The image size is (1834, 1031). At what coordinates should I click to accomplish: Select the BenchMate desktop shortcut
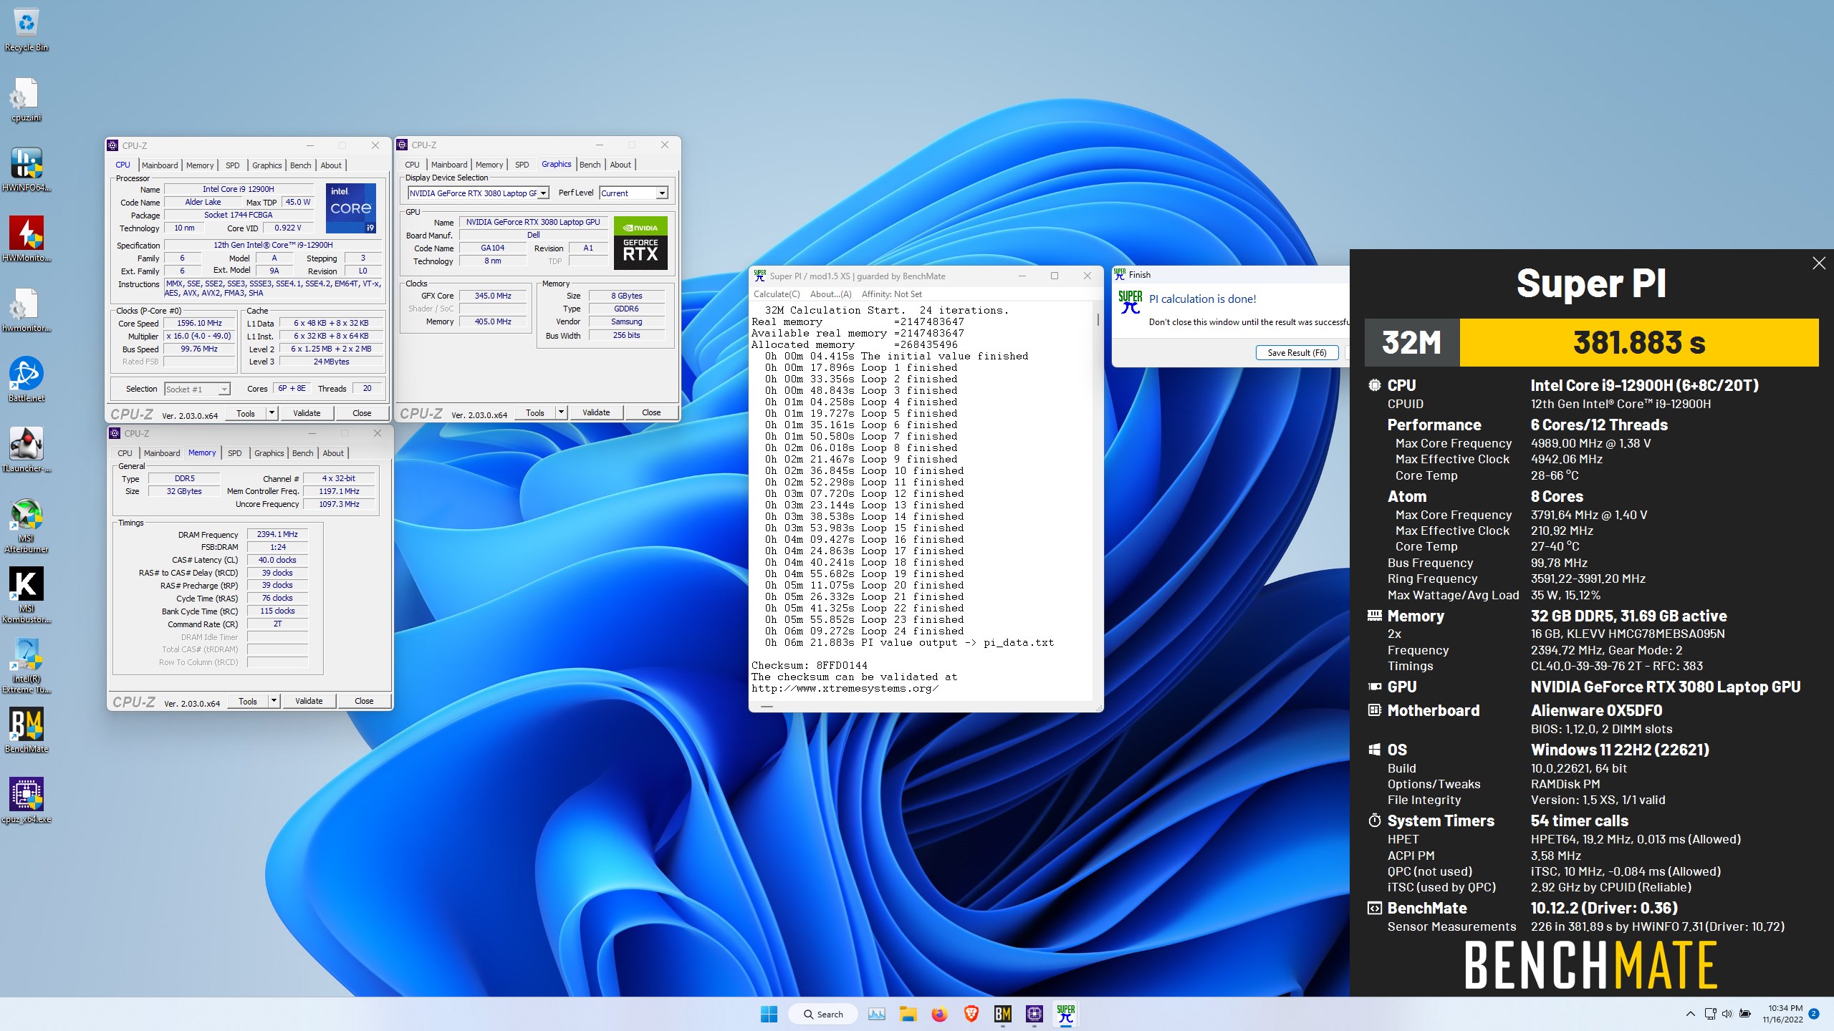(27, 730)
